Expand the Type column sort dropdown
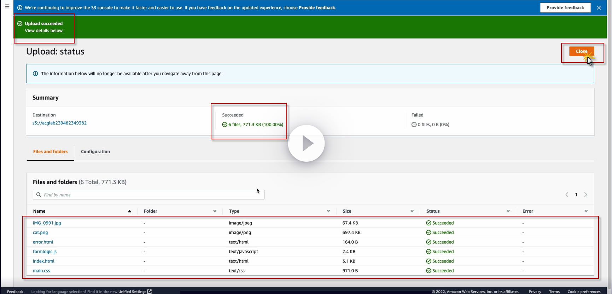Image resolution: width=612 pixels, height=294 pixels. tap(328, 211)
